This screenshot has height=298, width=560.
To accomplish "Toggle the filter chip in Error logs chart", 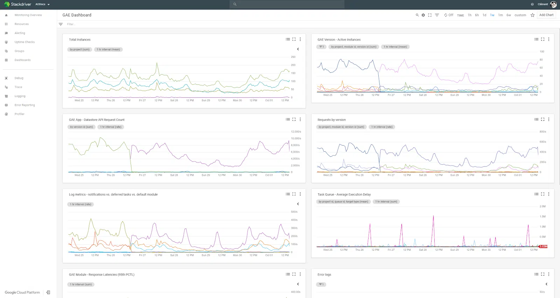I will pos(321,284).
